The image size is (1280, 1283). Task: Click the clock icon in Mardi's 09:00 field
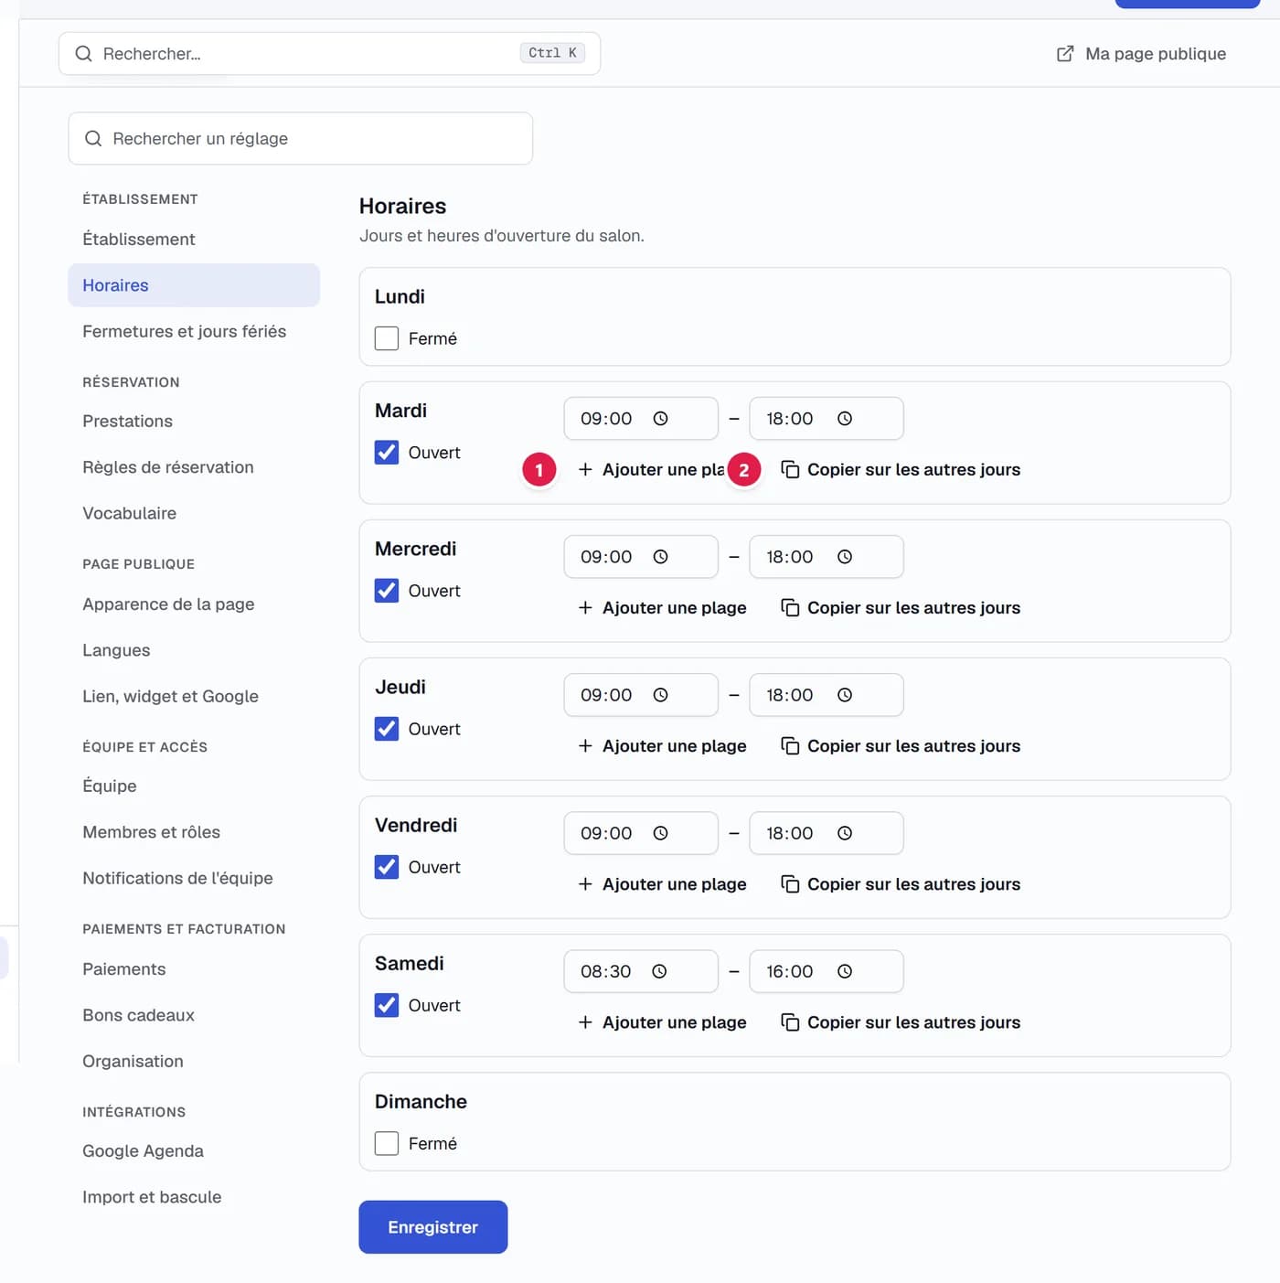tap(660, 419)
